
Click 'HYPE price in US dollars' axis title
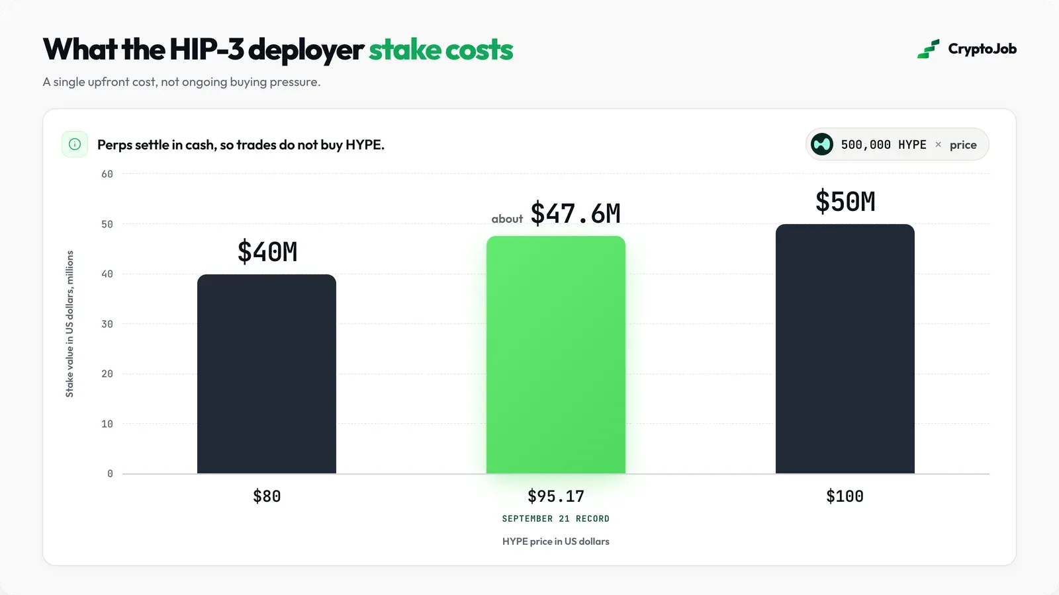[556, 541]
